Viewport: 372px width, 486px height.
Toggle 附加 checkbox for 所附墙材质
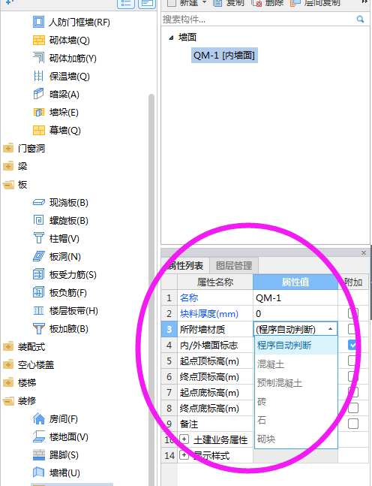353,329
